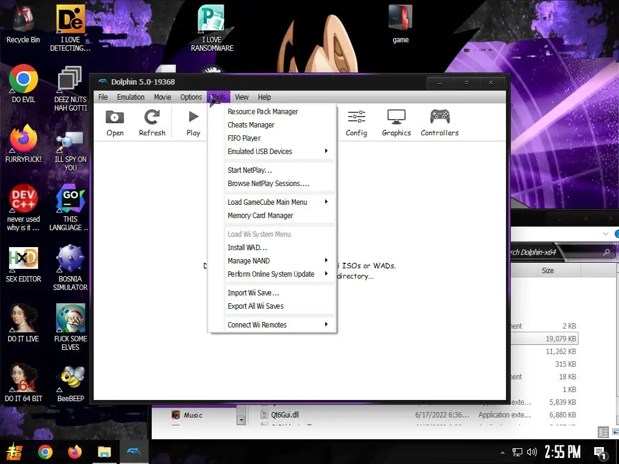Select the elf game desktop icon
Viewport: 619px width, 464px height.
pos(70,327)
